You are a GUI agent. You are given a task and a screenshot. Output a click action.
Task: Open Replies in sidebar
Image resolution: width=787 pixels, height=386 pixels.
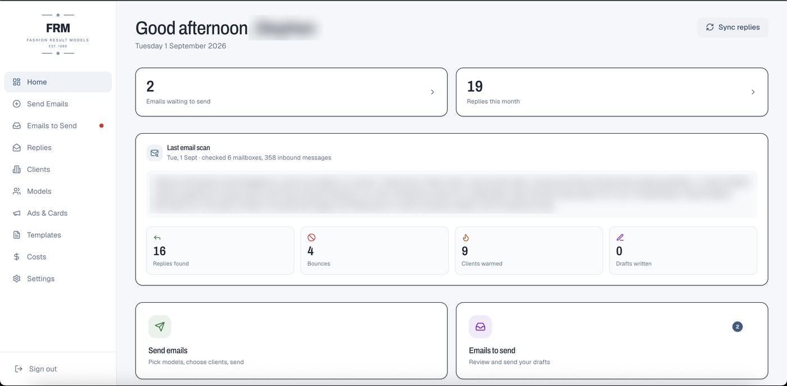point(58,148)
